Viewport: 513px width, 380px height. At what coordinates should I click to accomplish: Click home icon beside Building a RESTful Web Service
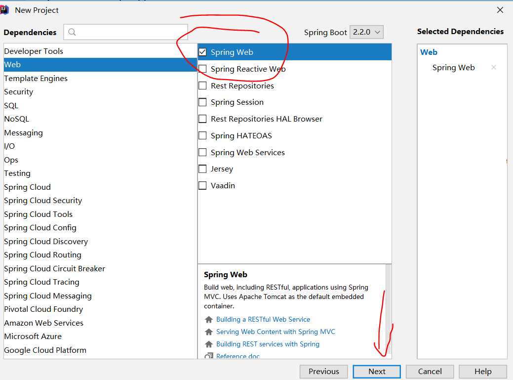pos(208,319)
